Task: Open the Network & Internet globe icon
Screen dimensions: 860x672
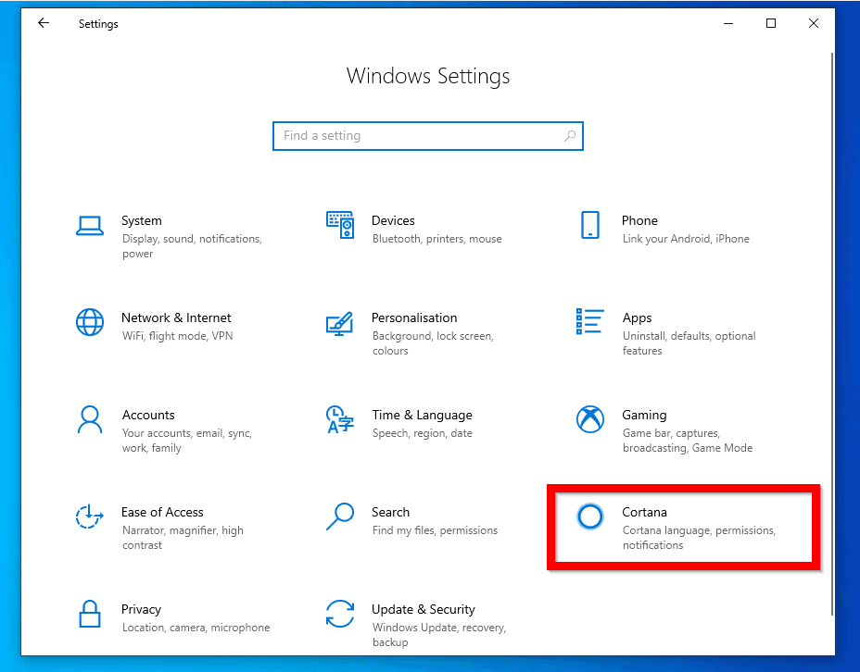Action: [x=90, y=322]
